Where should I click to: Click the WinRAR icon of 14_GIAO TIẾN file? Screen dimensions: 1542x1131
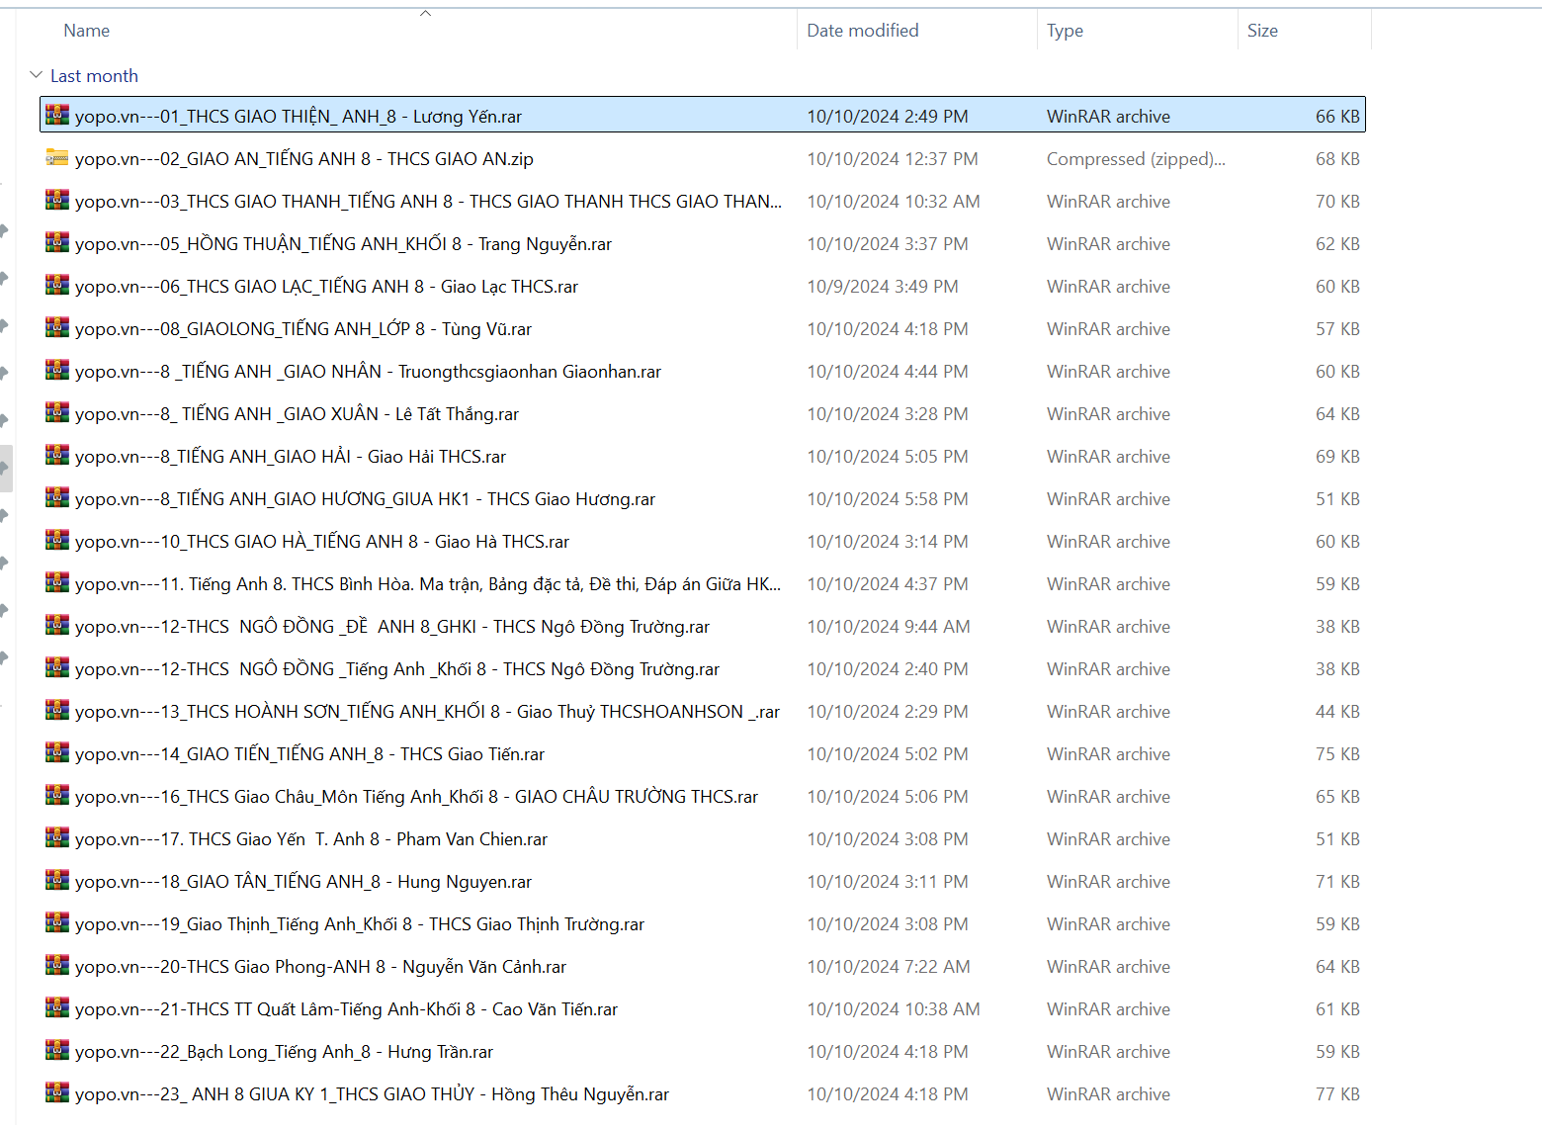57,752
